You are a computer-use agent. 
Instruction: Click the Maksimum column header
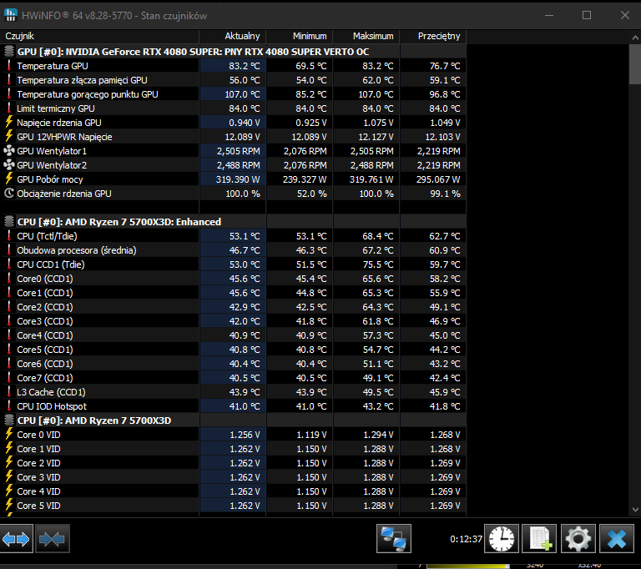click(366, 37)
